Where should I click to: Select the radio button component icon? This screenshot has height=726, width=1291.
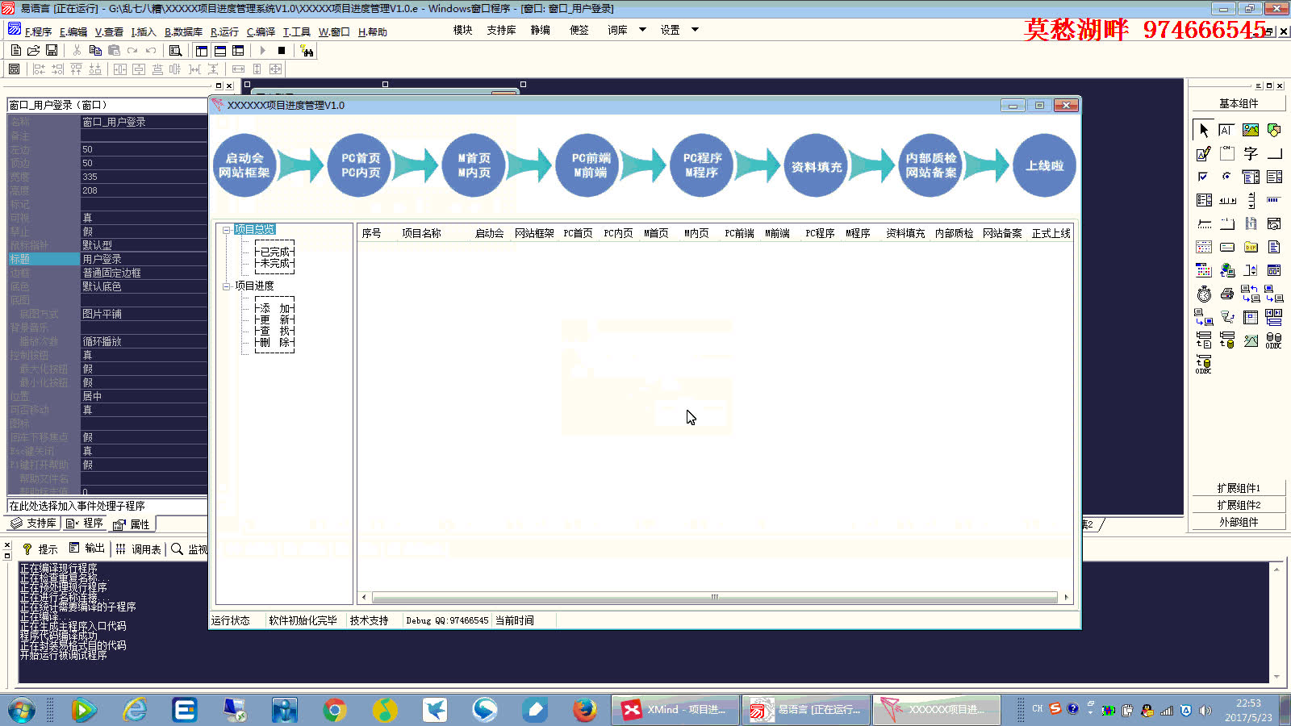[x=1226, y=177]
